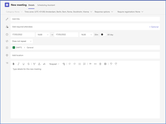Screen dimensions: 166x124
Task: Toggle strikethrough formatting
Action: tap(29, 64)
